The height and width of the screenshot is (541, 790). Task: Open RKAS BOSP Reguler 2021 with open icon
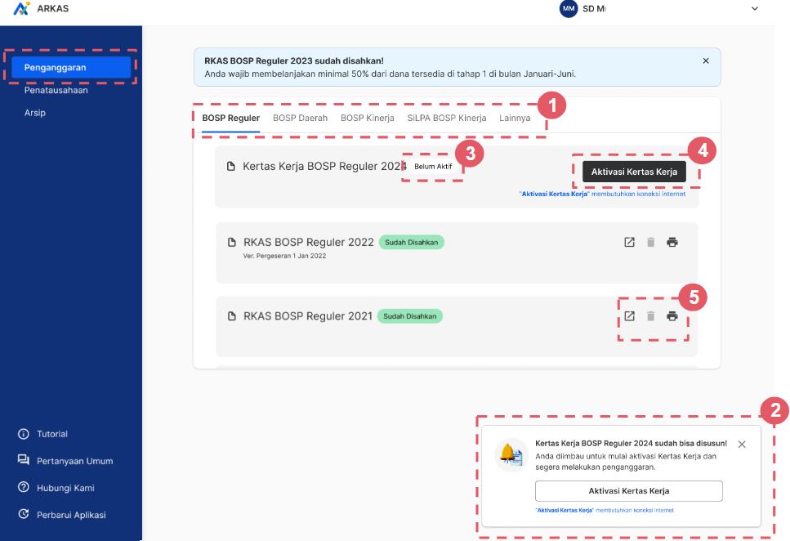pyautogui.click(x=629, y=316)
